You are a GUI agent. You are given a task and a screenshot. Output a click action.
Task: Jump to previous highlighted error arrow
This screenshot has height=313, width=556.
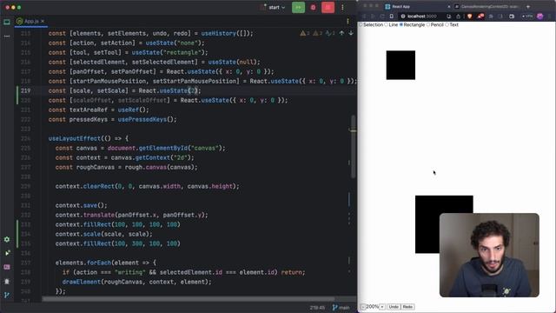[341, 33]
